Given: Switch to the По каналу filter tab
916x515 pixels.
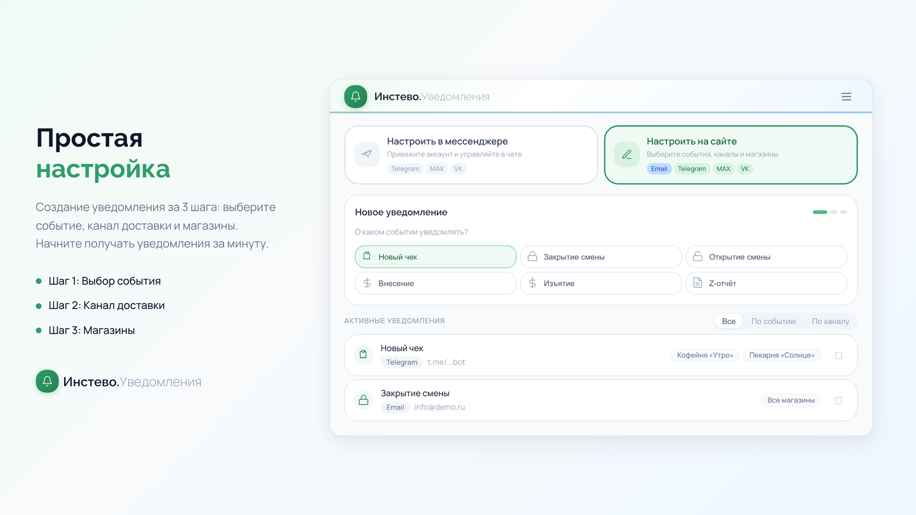Looking at the screenshot, I should click(x=830, y=321).
